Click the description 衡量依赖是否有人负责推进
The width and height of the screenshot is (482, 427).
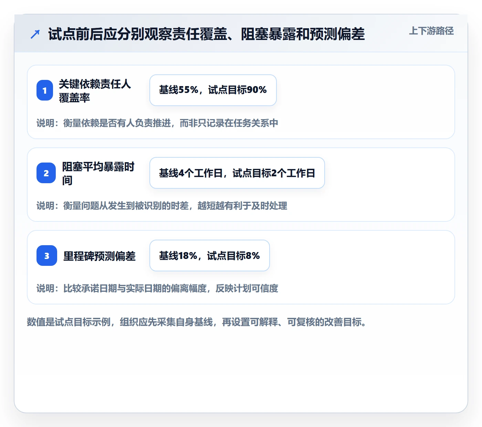[157, 123]
